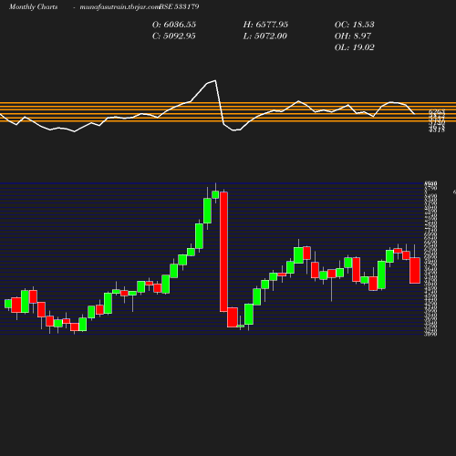Click the 'BSE 533179' symbol label
456x456 pixels.
[x=179, y=6]
